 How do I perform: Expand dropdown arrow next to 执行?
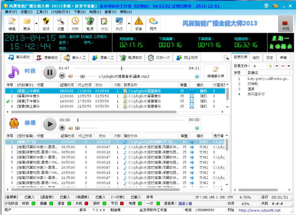point(129,24)
